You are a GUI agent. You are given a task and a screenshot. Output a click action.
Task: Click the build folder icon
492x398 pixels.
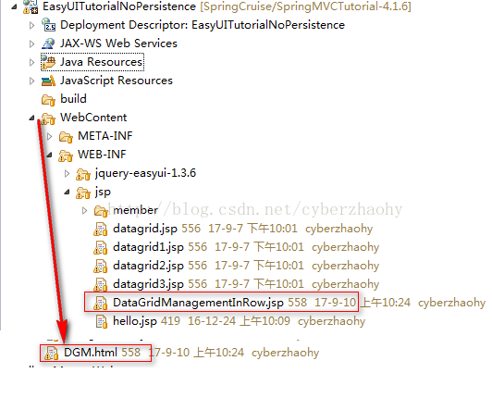pyautogui.click(x=48, y=100)
